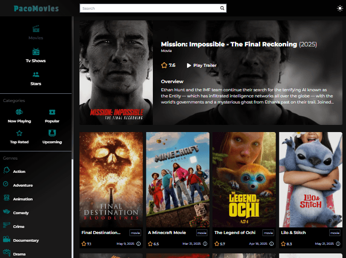Click the Action genre icon

pos(7,170)
